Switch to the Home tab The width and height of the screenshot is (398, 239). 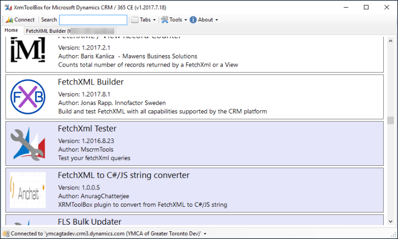pyautogui.click(x=11, y=30)
